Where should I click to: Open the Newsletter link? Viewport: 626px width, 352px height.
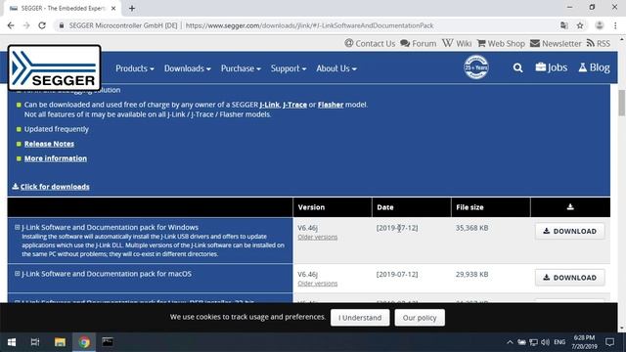point(556,43)
